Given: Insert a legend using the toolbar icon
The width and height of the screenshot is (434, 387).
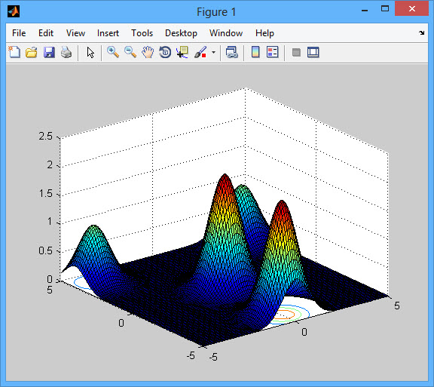Looking at the screenshot, I should [x=272, y=52].
